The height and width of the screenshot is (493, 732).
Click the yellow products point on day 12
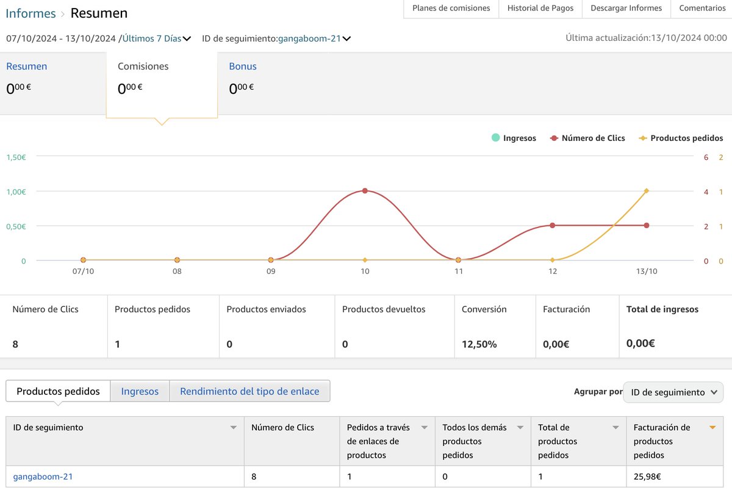[552, 260]
